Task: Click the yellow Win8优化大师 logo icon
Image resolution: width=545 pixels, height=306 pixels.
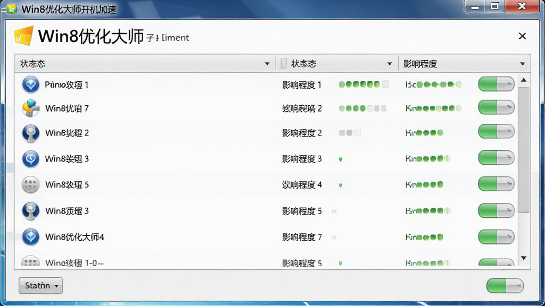Action: point(24,36)
